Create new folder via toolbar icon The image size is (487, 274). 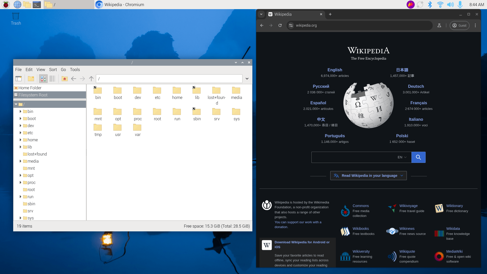point(31,79)
